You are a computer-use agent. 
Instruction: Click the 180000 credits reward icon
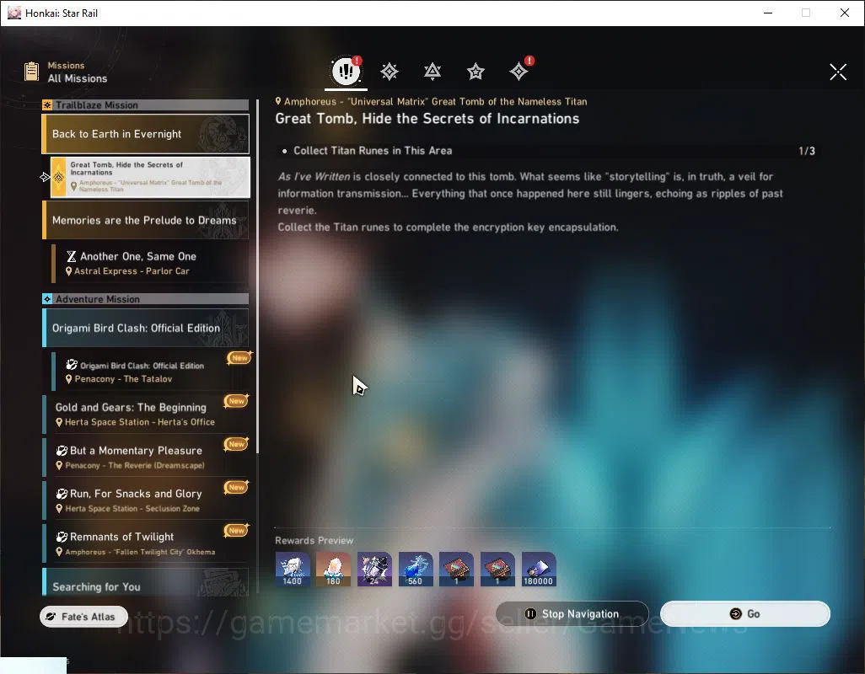click(x=539, y=569)
